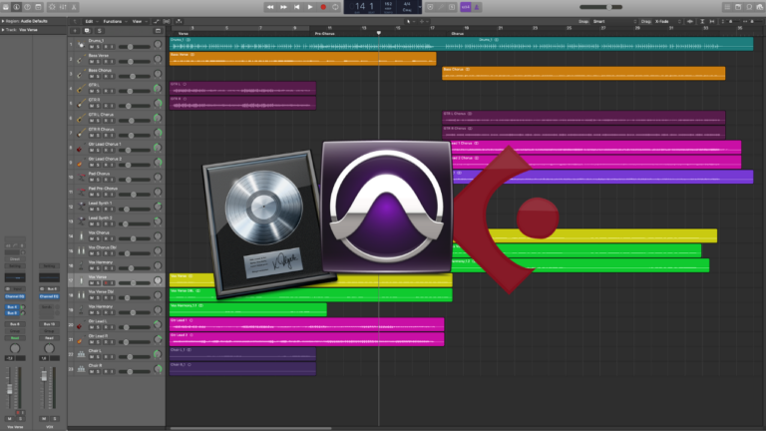Select the orange Bass Chorus region
The height and width of the screenshot is (431, 766).
583,73
